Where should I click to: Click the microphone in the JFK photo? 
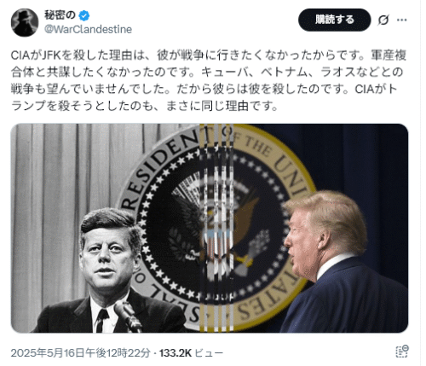click(129, 316)
